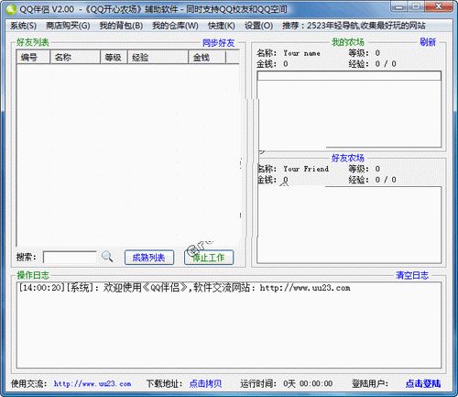Click 清空日志 link

click(412, 275)
